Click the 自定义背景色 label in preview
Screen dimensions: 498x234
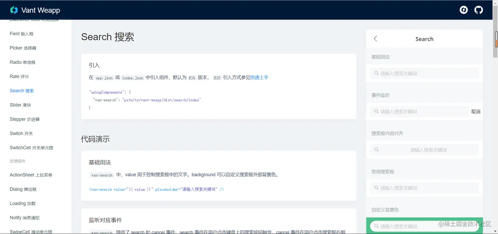point(385,210)
